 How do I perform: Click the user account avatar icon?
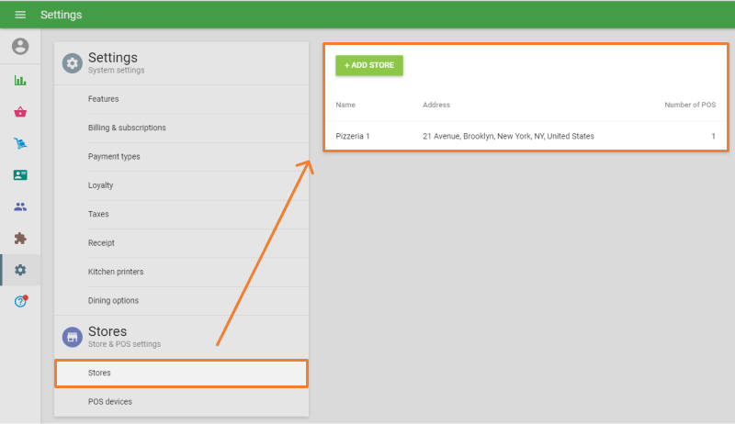point(20,47)
